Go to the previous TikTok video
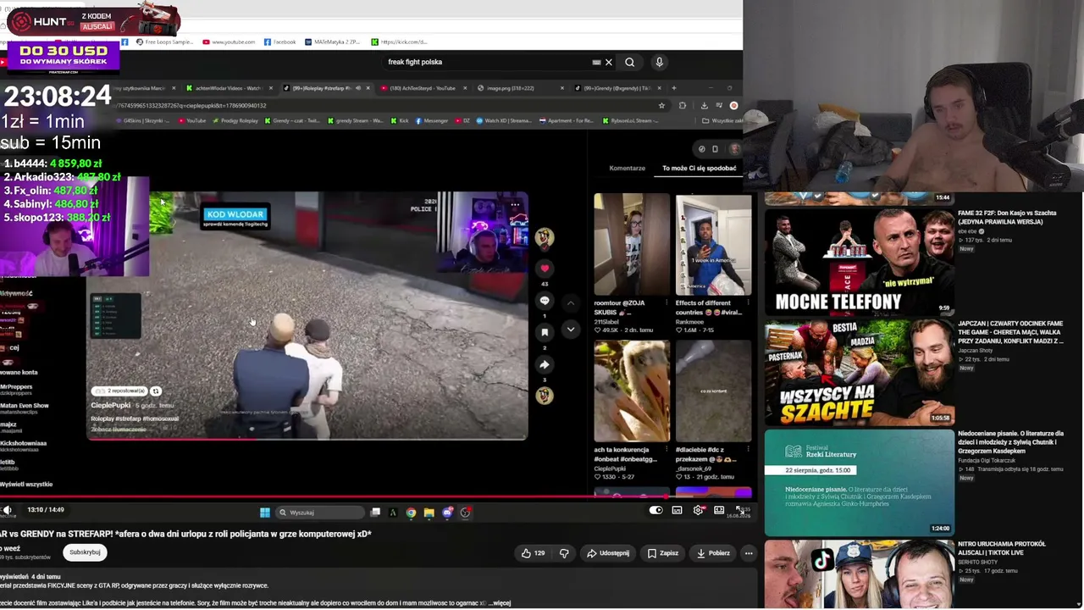1084x610 pixels. tap(570, 302)
